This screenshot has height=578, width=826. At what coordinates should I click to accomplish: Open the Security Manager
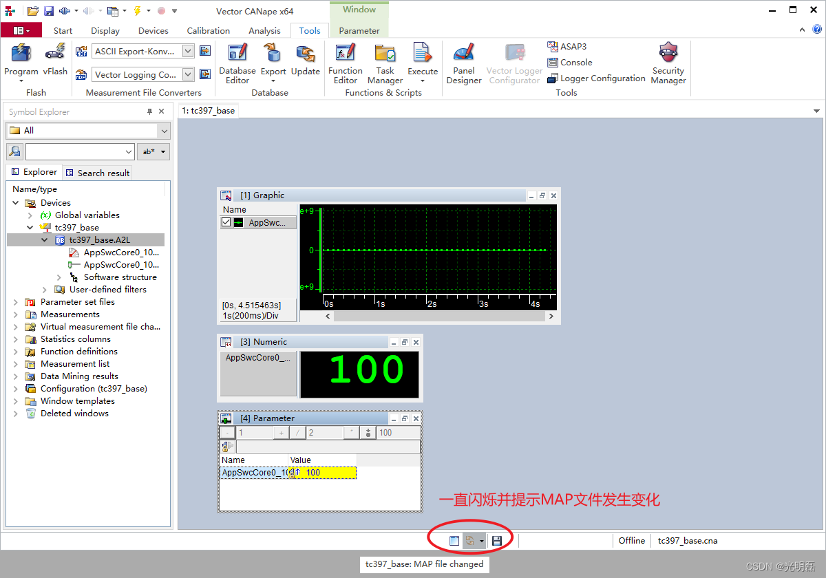click(x=668, y=64)
